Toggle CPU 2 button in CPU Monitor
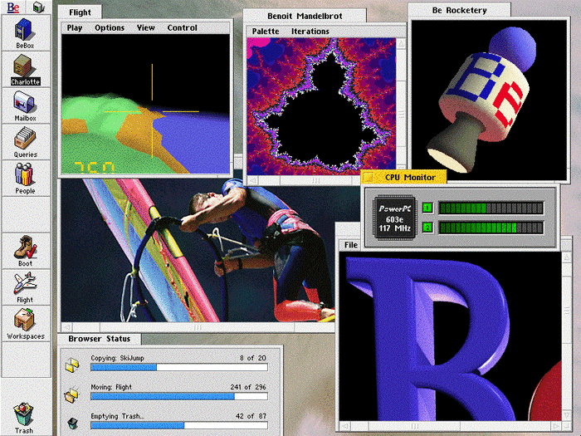This screenshot has width=581, height=436. click(427, 227)
